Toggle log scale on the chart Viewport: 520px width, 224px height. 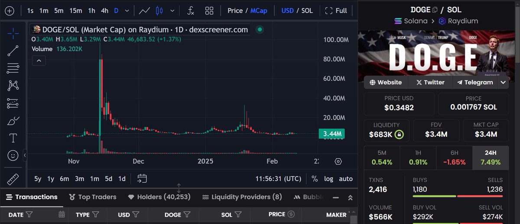[x=329, y=179]
